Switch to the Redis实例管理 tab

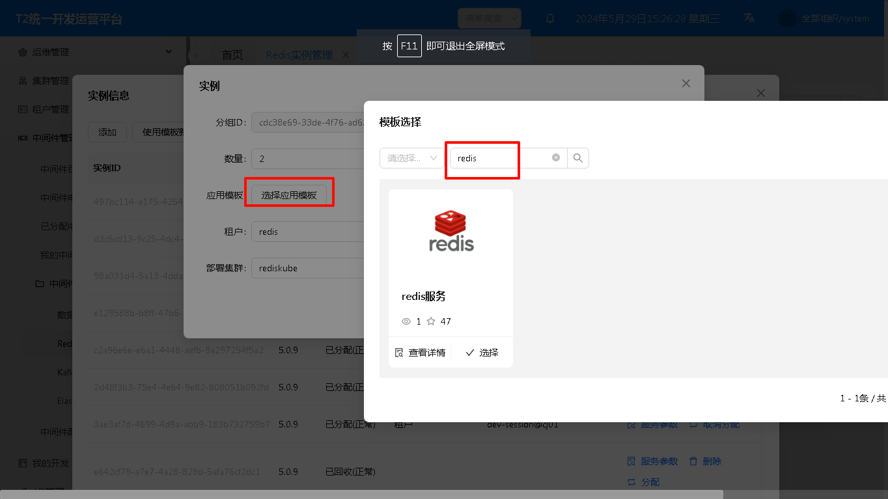pyautogui.click(x=299, y=55)
